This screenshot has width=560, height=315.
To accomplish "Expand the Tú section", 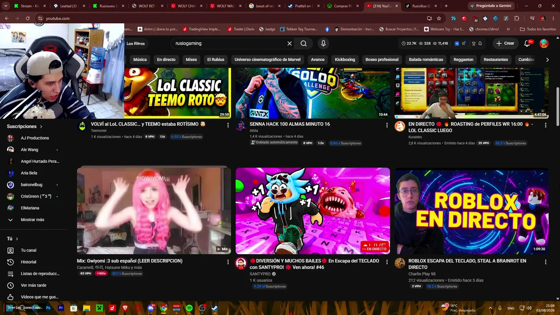I will point(13,239).
